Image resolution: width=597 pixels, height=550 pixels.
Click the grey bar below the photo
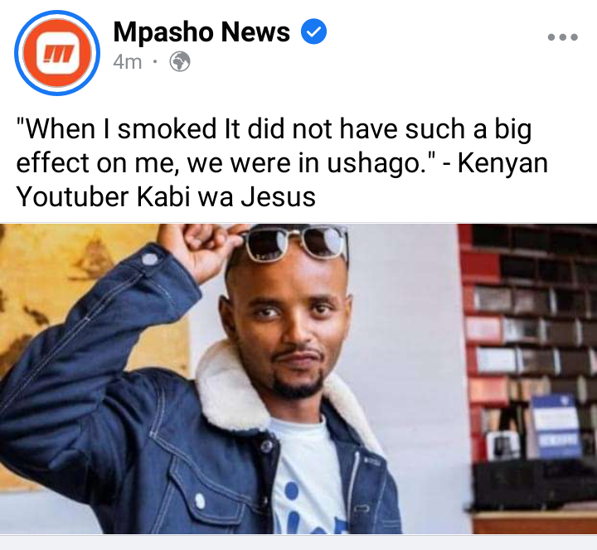point(298,543)
